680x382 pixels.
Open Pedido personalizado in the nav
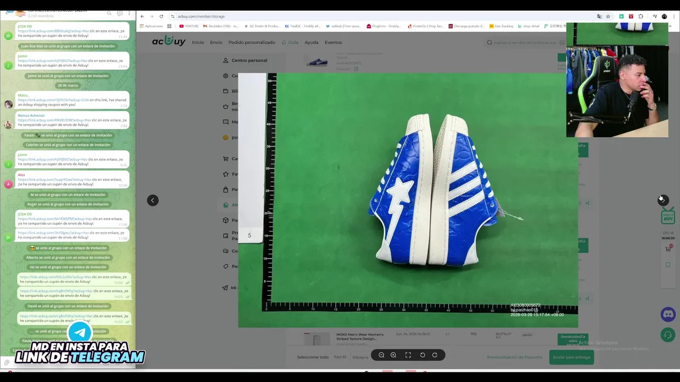tap(252, 42)
